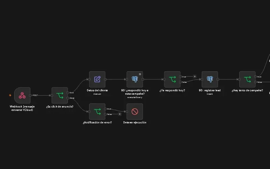Click the label 'Webhook (mensaje entrante YCloud)'

(22, 108)
